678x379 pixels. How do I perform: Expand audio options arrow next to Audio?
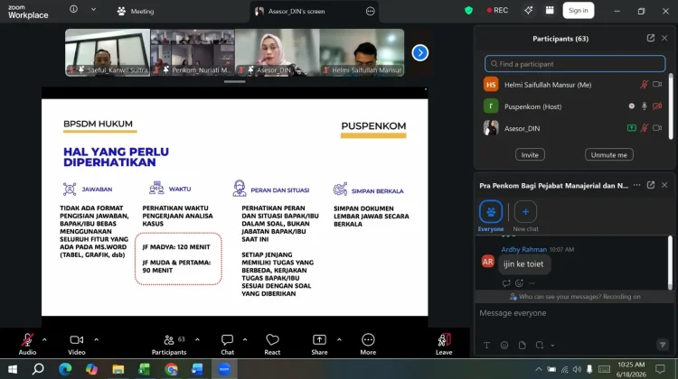click(x=44, y=339)
